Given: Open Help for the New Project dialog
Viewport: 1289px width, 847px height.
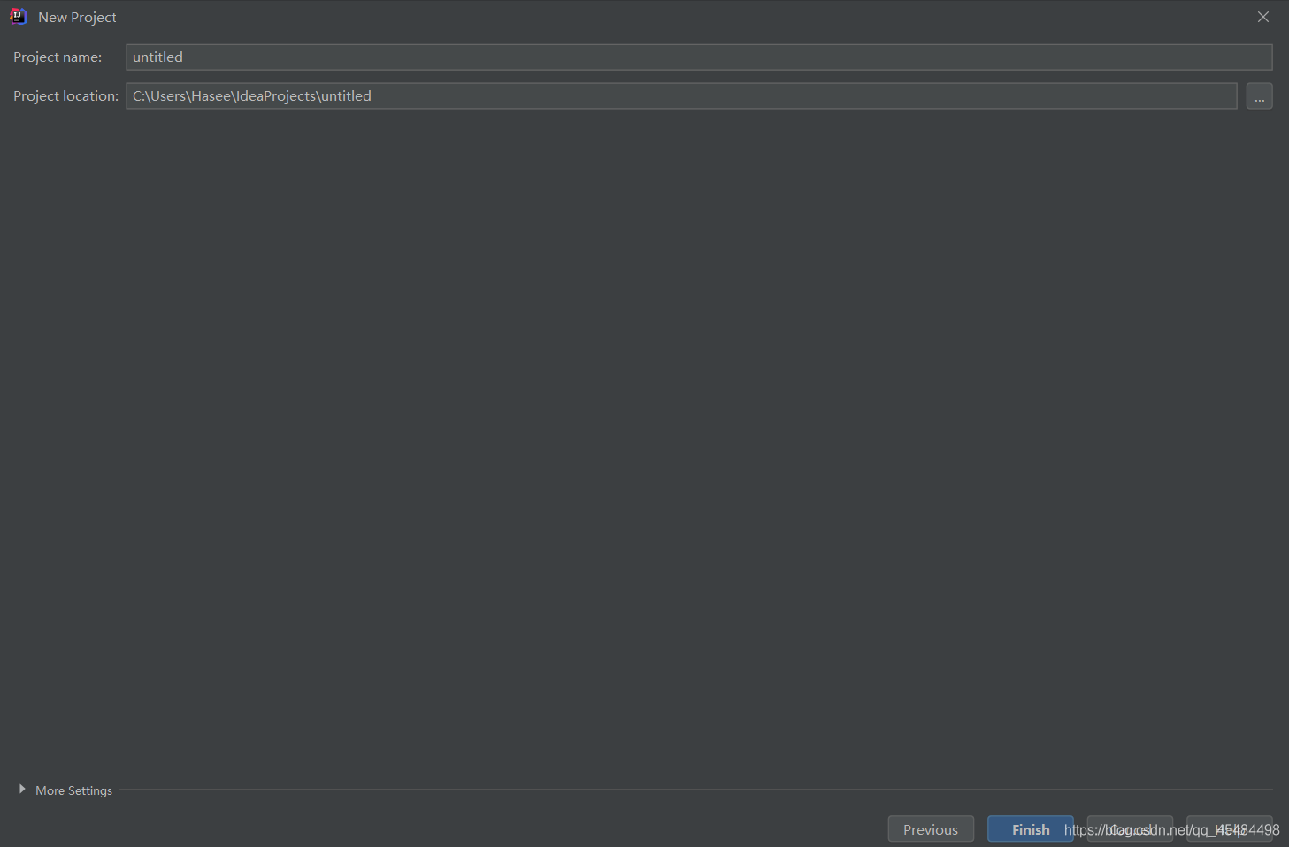Looking at the screenshot, I should coord(1229,828).
